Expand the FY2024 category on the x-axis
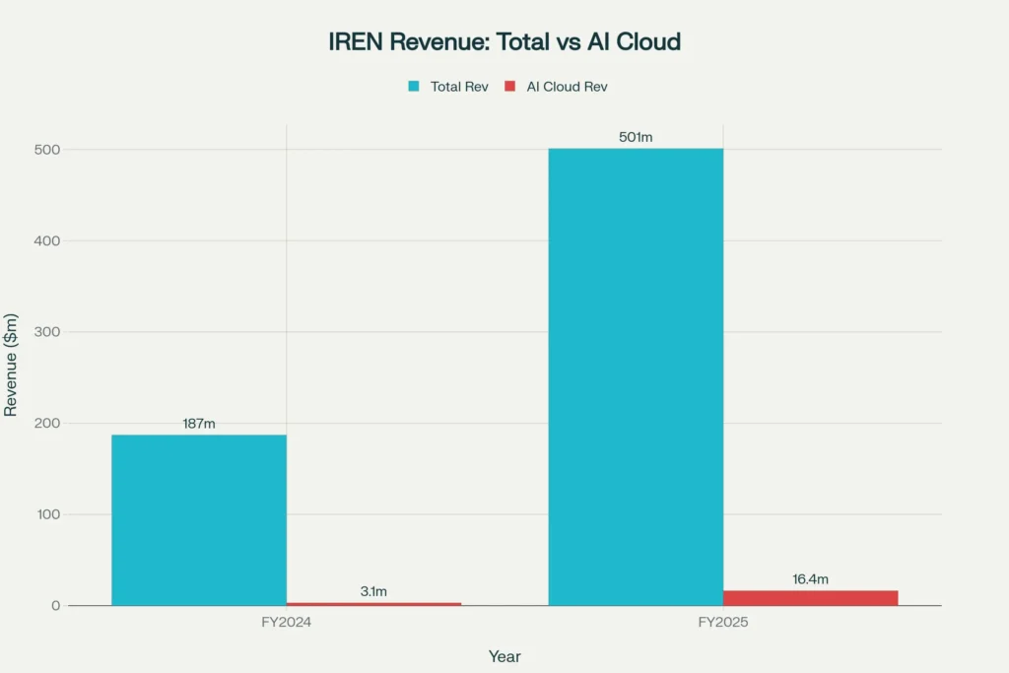 coord(288,622)
